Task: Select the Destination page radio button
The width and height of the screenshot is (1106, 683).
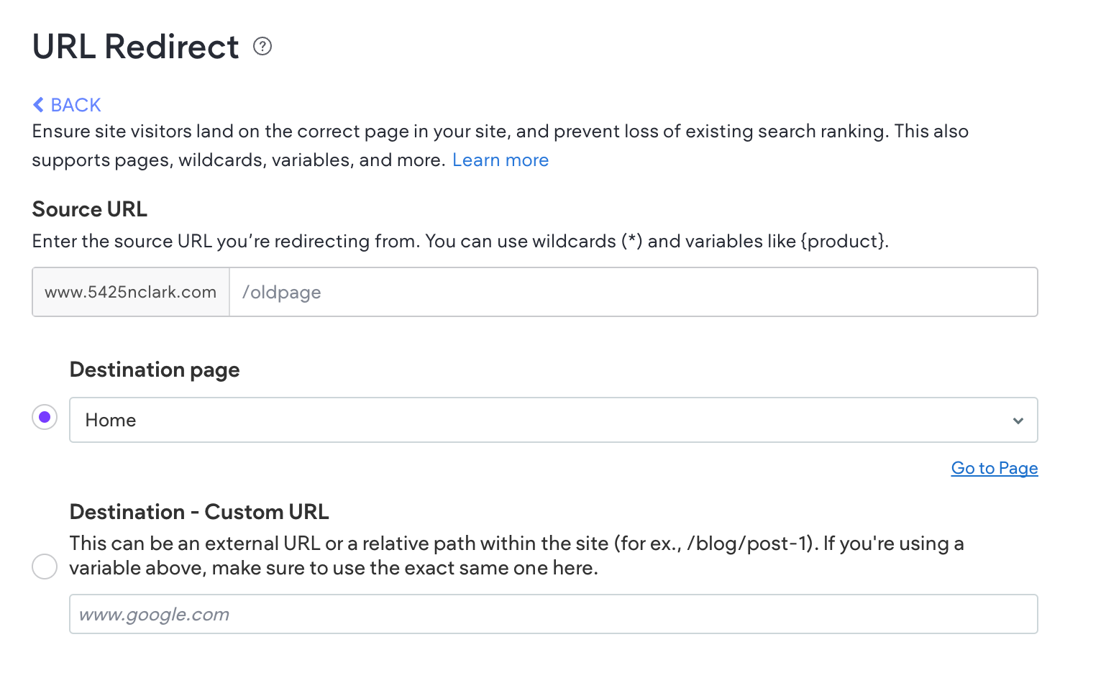Action: (x=45, y=417)
